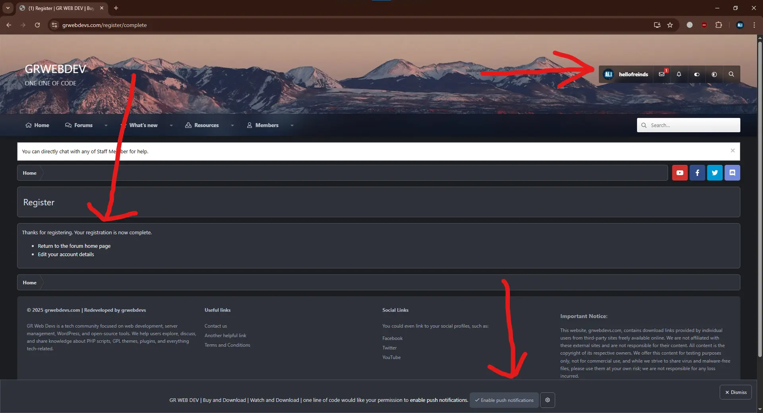Expand the Members dropdown arrow
This screenshot has height=413, width=763.
tap(292, 125)
